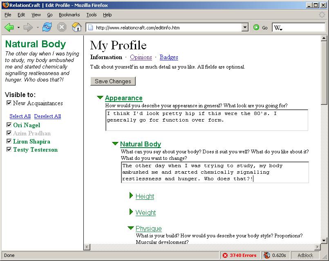Image resolution: width=329 pixels, height=261 pixels.
Task: Click the Testy Testerson name
Action: 35,150
